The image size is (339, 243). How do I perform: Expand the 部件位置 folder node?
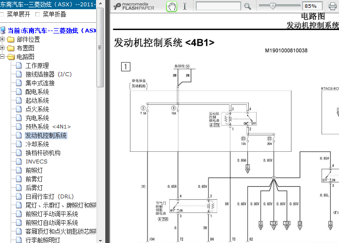[x=2, y=39]
